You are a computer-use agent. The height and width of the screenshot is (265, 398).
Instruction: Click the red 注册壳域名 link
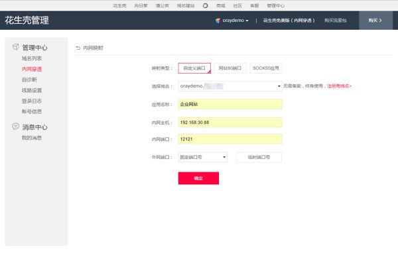[340, 86]
